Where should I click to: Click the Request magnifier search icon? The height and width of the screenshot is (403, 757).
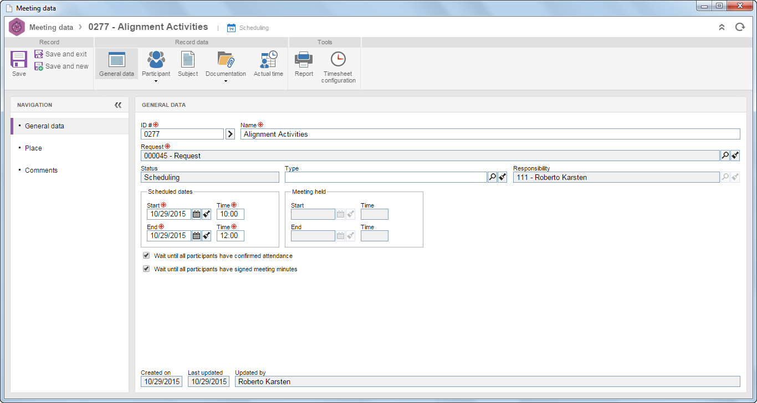click(725, 156)
